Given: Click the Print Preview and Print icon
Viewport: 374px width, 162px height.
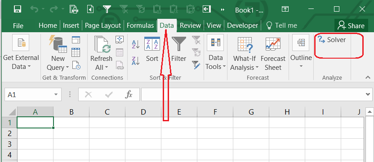Looking at the screenshot, I should click(74, 9).
